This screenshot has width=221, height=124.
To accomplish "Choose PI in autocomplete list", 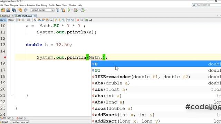I will pyautogui.click(x=156, y=70).
